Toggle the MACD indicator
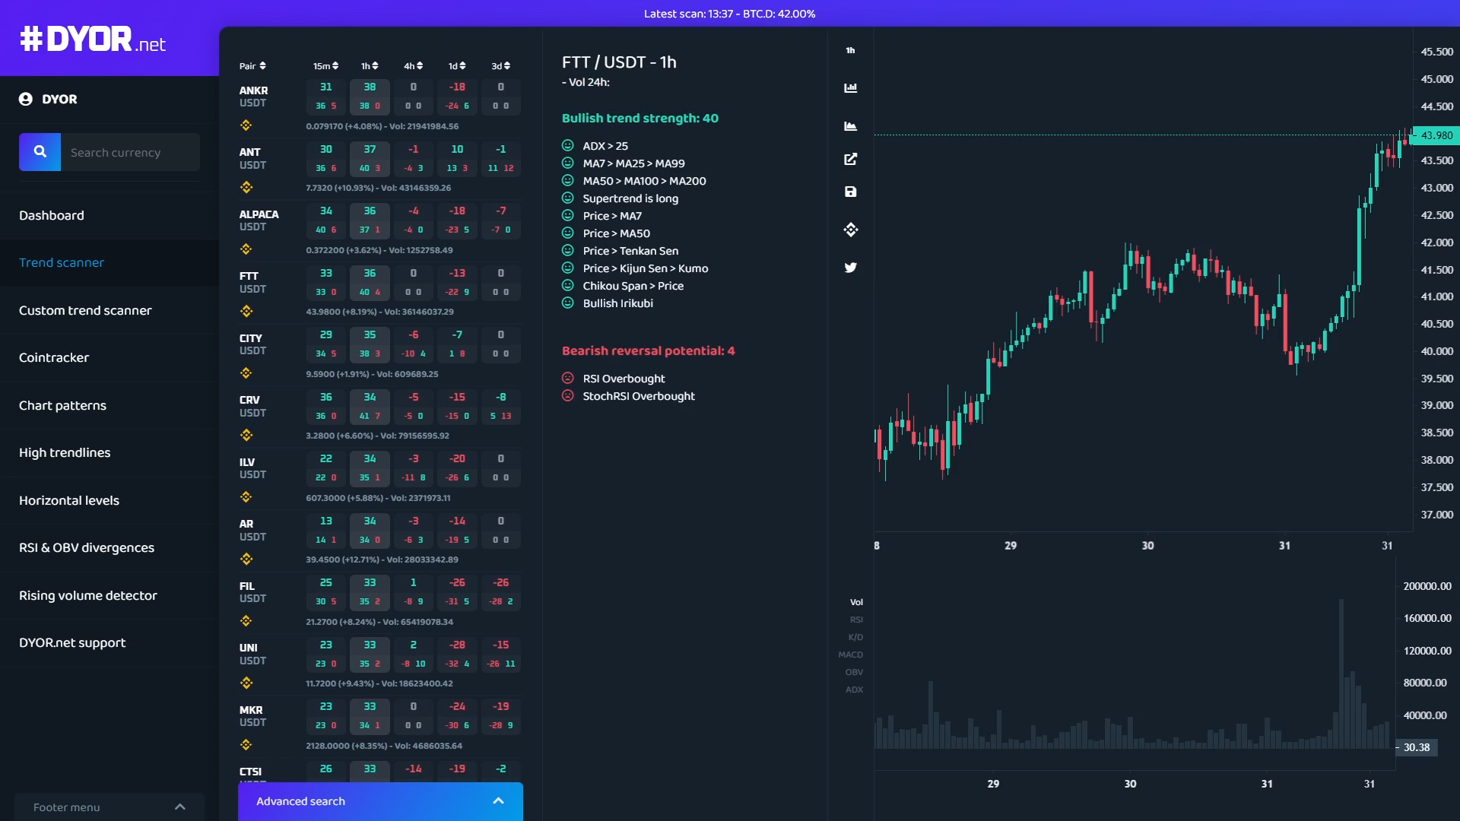The height and width of the screenshot is (821, 1460). (851, 655)
